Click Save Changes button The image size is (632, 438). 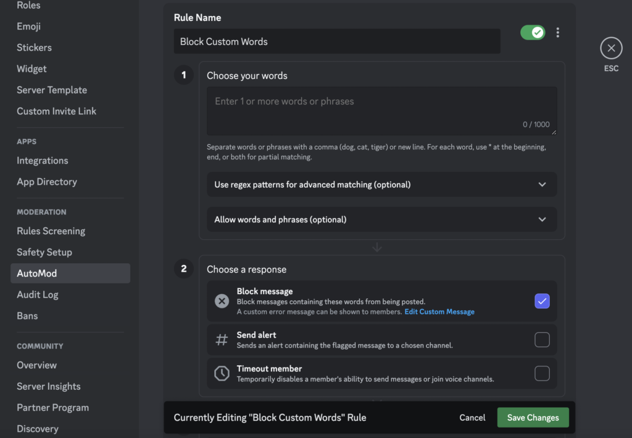pos(533,418)
